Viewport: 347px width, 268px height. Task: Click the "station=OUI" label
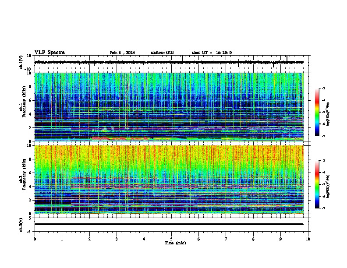[x=162, y=53]
